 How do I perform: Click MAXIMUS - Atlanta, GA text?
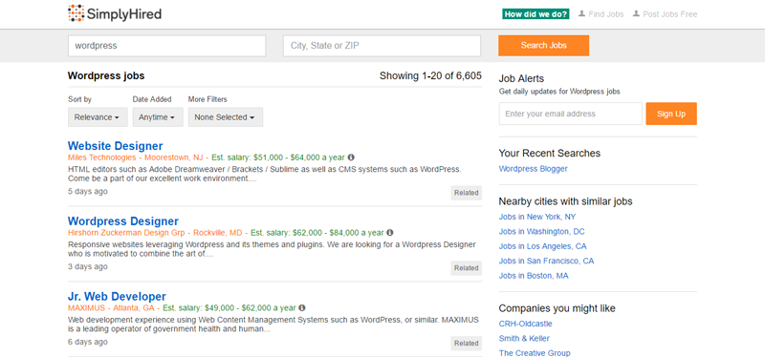pos(111,307)
